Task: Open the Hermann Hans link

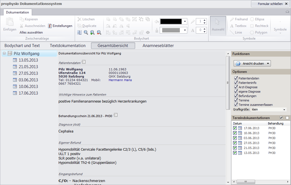Action: pos(120,80)
